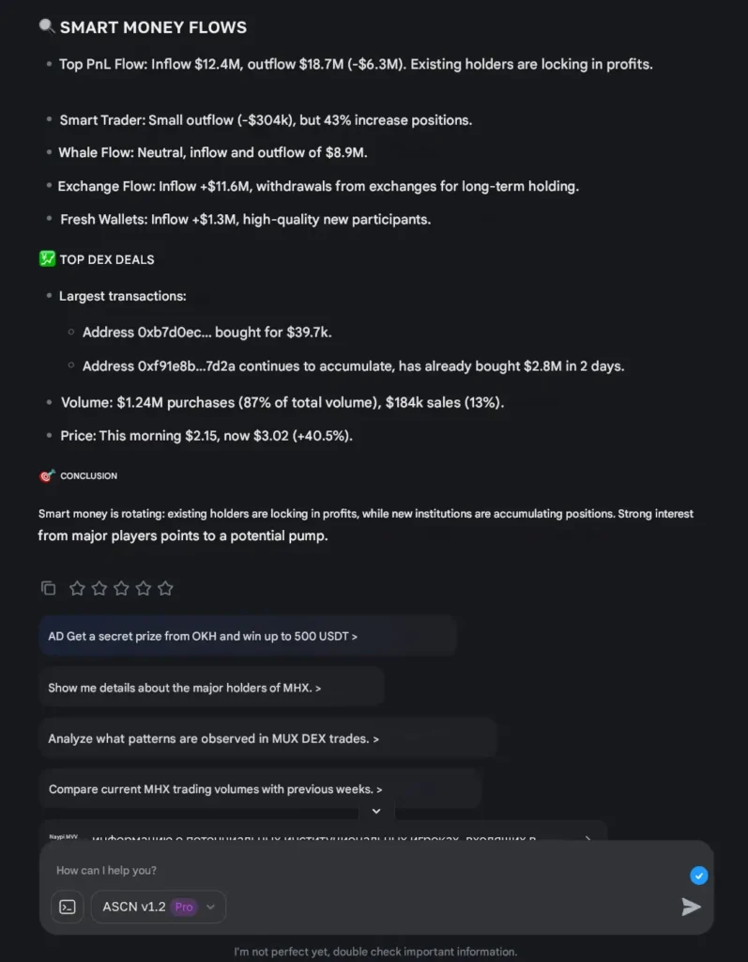Click the money bag icon beside TOP DEX DEALS
This screenshot has height=962, width=748.
[x=46, y=258]
